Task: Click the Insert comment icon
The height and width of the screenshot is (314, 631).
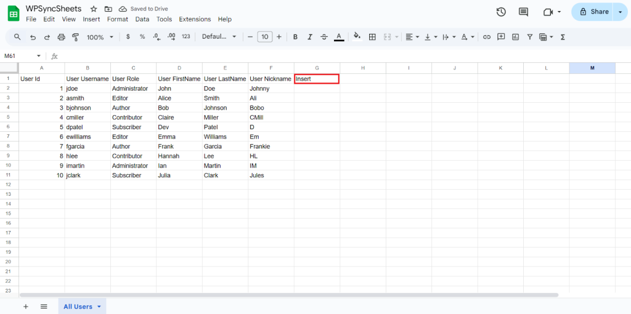Action: [501, 37]
